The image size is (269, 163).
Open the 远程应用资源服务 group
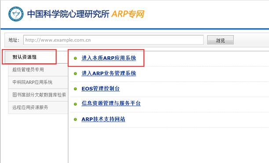tap(38, 108)
